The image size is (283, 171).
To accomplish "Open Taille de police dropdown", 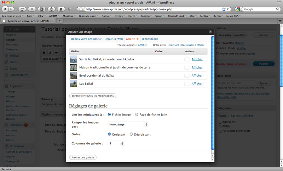I will (x=52, y=59).
